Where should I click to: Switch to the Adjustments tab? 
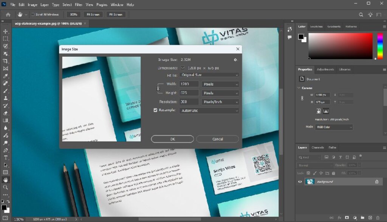(325, 69)
